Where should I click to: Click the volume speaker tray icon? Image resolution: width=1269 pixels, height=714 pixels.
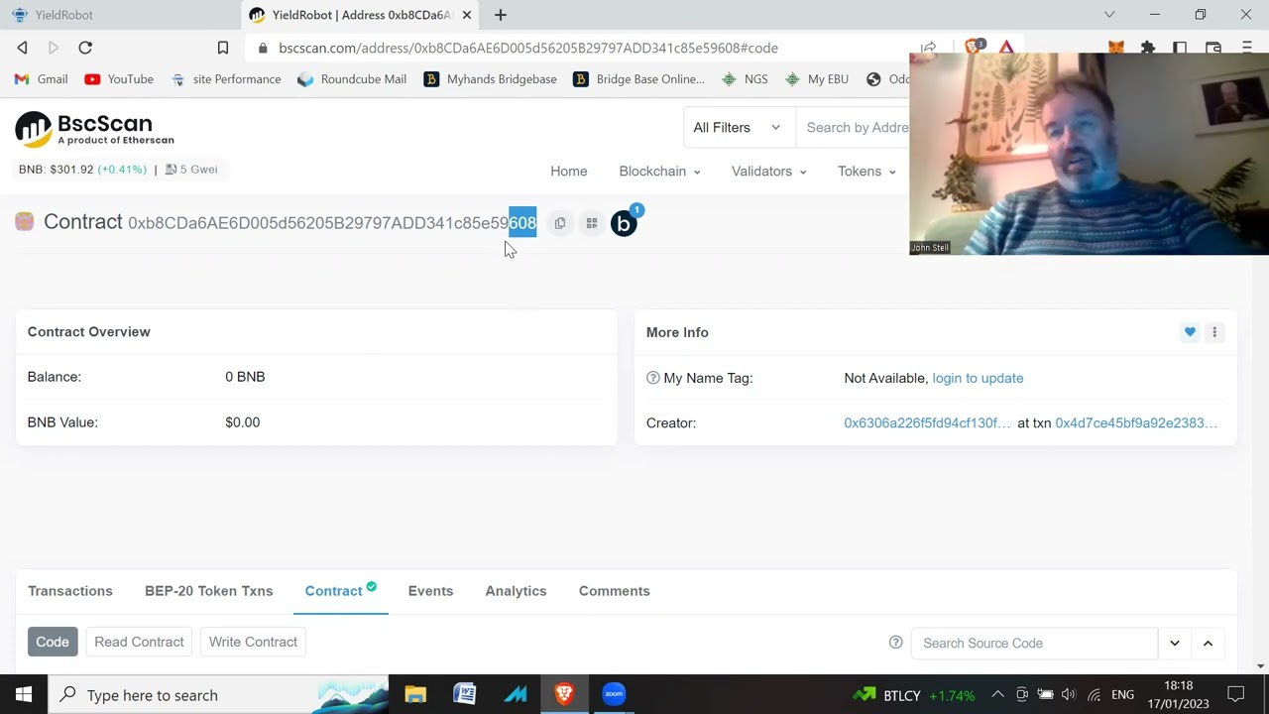click(1069, 695)
